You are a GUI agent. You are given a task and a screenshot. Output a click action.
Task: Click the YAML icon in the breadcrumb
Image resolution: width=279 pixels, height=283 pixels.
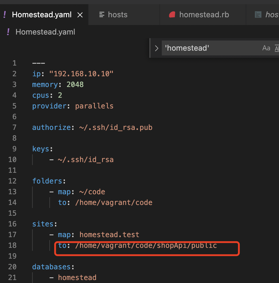pyautogui.click(x=8, y=32)
